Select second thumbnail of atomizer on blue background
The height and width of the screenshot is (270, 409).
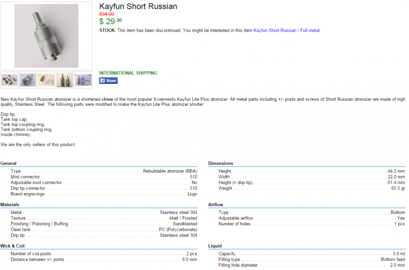pyautogui.click(x=28, y=80)
